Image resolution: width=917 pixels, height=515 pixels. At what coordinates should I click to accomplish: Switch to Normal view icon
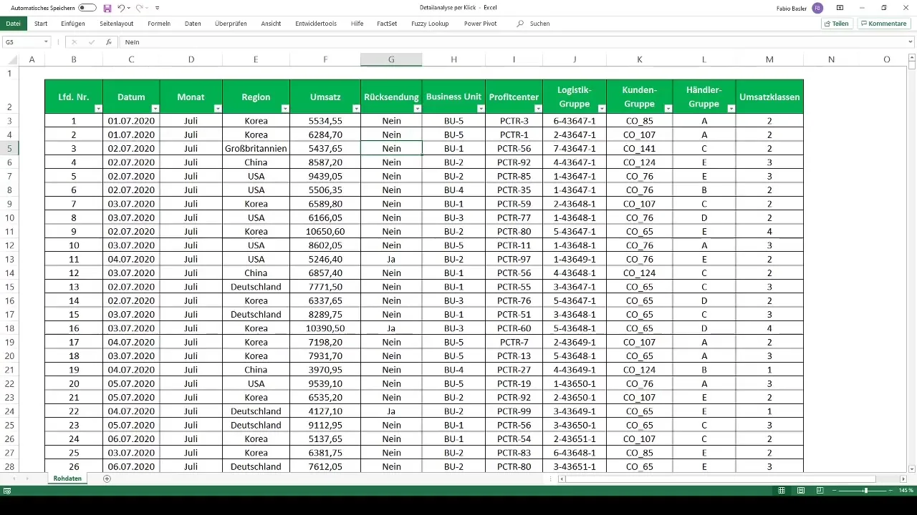(x=782, y=491)
